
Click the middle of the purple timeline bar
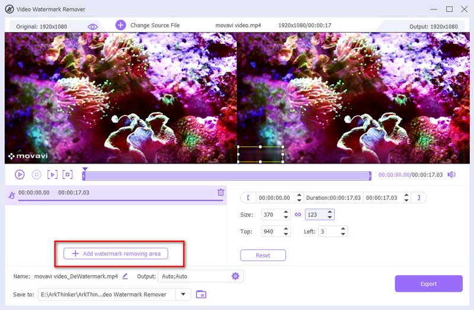click(227, 176)
